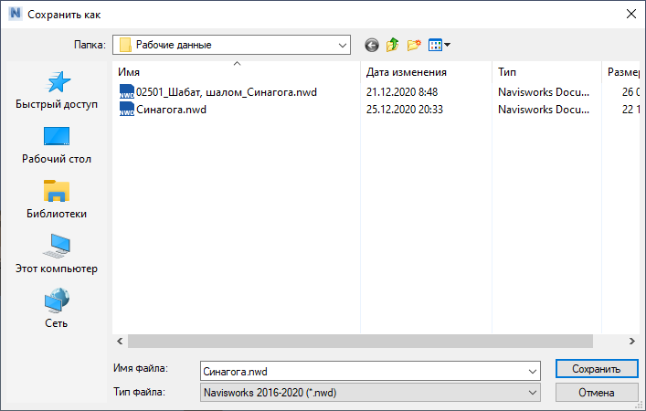
Task: Sort files by Тип column
Action: (507, 71)
